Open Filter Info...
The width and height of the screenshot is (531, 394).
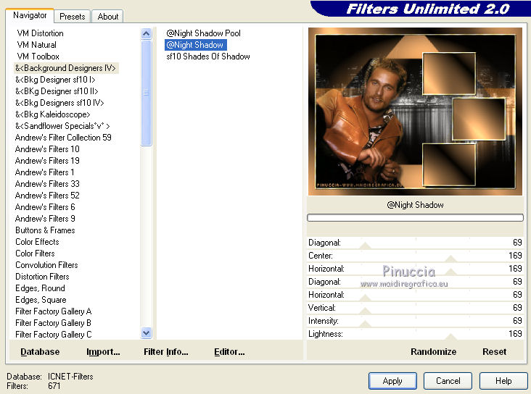(166, 352)
